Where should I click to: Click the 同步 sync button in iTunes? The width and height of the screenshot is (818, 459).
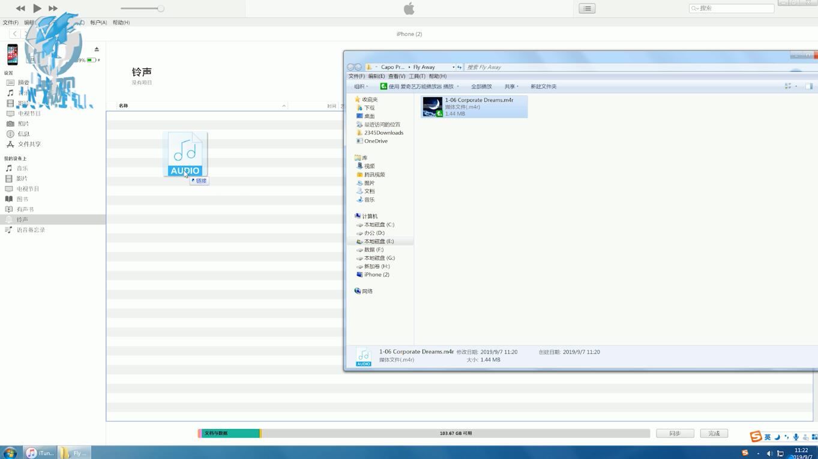[x=675, y=433]
